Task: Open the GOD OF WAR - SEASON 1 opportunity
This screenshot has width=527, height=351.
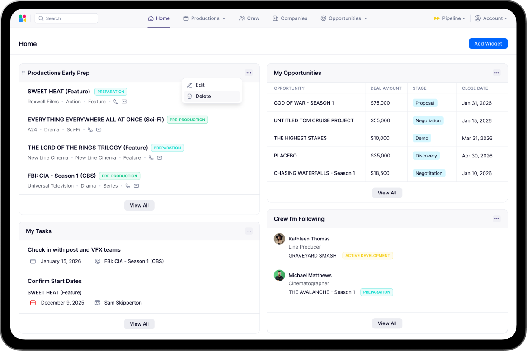Action: coord(304,103)
